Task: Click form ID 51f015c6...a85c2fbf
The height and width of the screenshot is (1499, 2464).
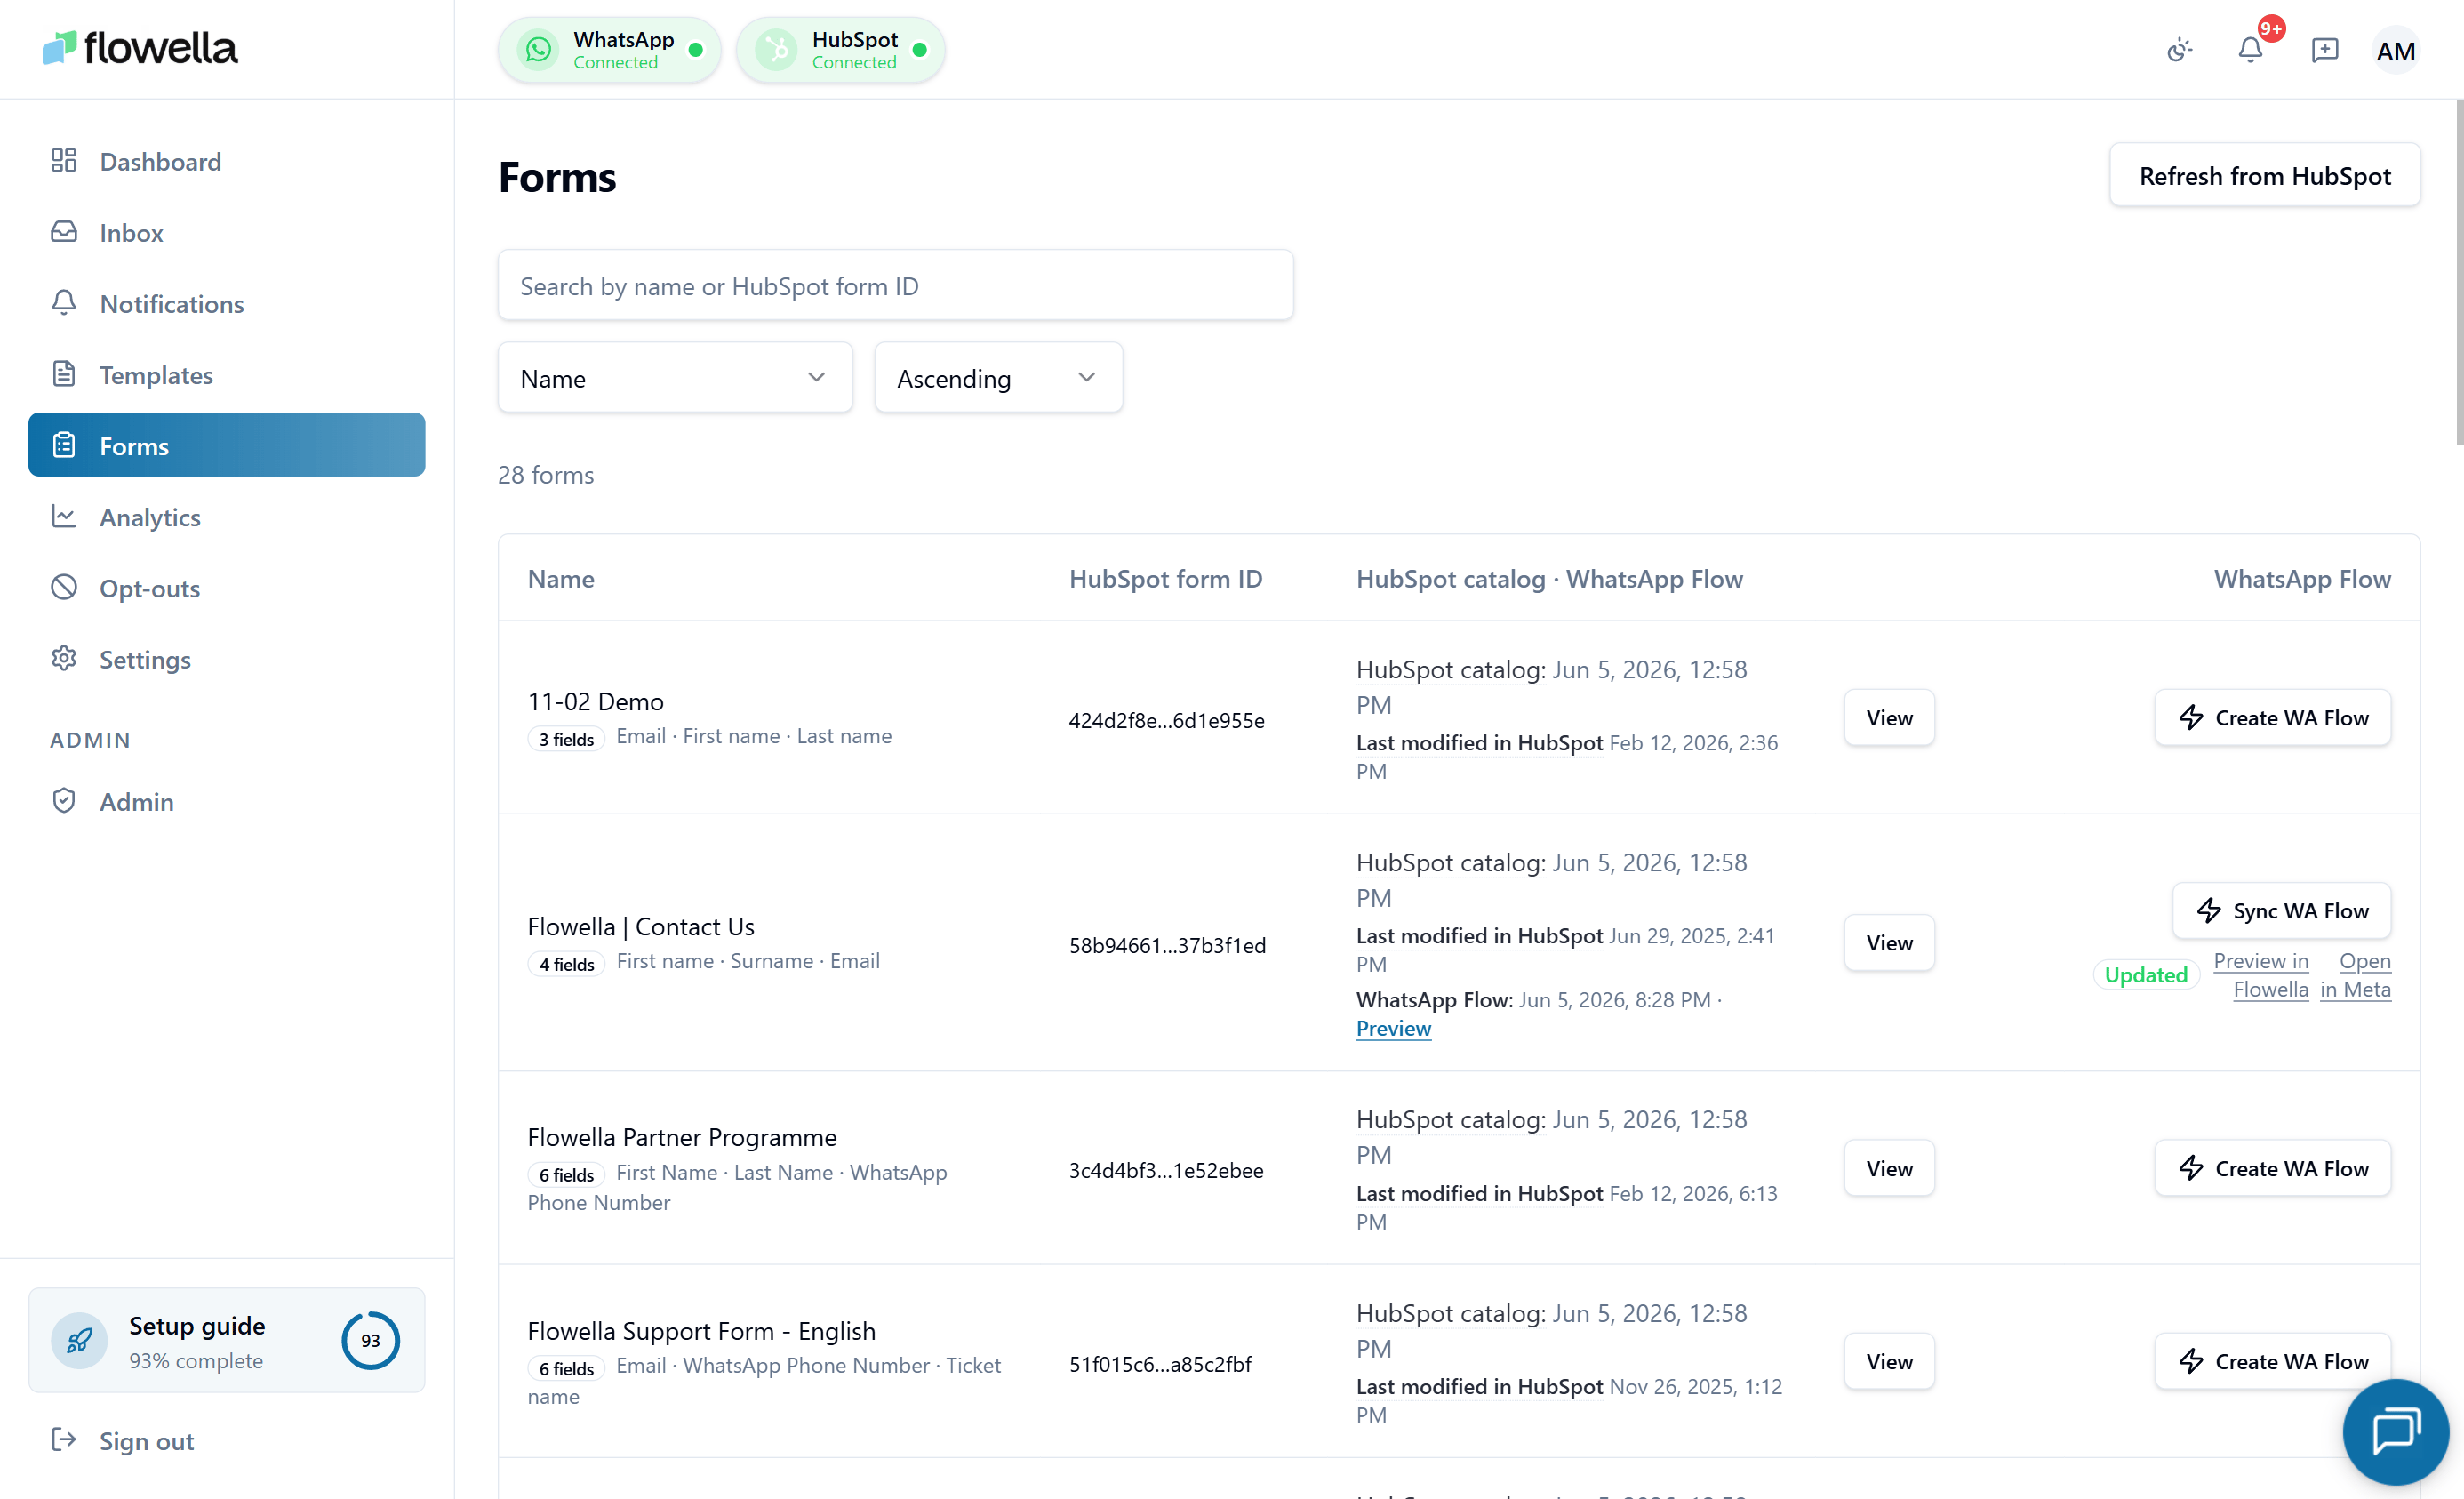Action: click(1160, 1364)
